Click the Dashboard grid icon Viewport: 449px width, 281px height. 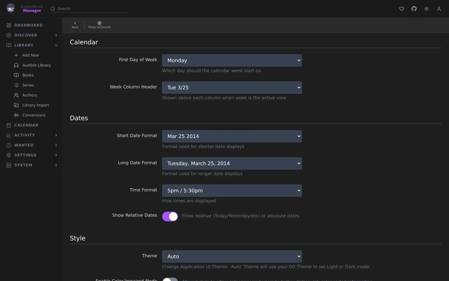pos(9,25)
